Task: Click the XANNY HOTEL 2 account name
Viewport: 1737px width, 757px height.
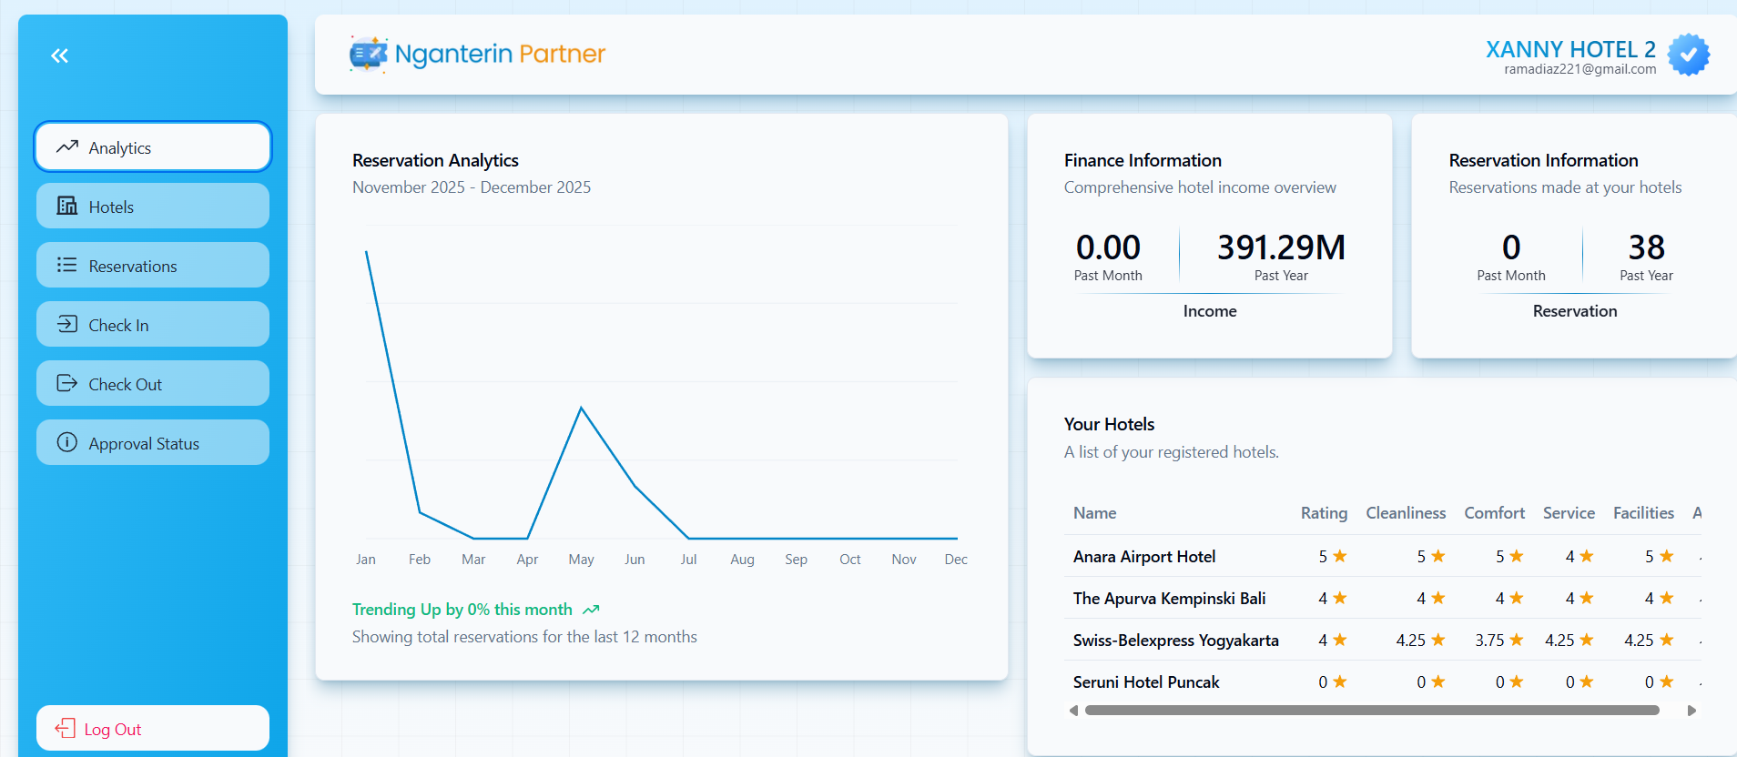Action: [1570, 49]
